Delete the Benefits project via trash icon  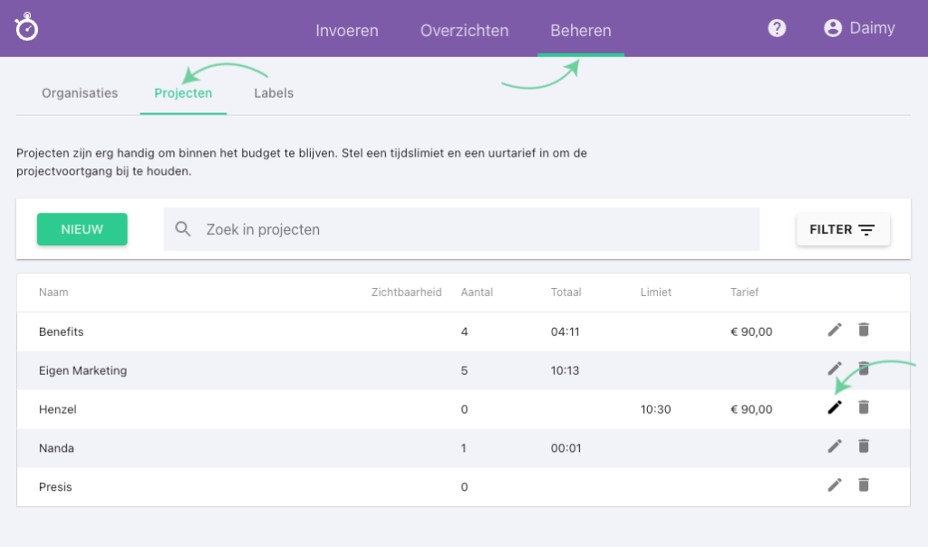864,330
